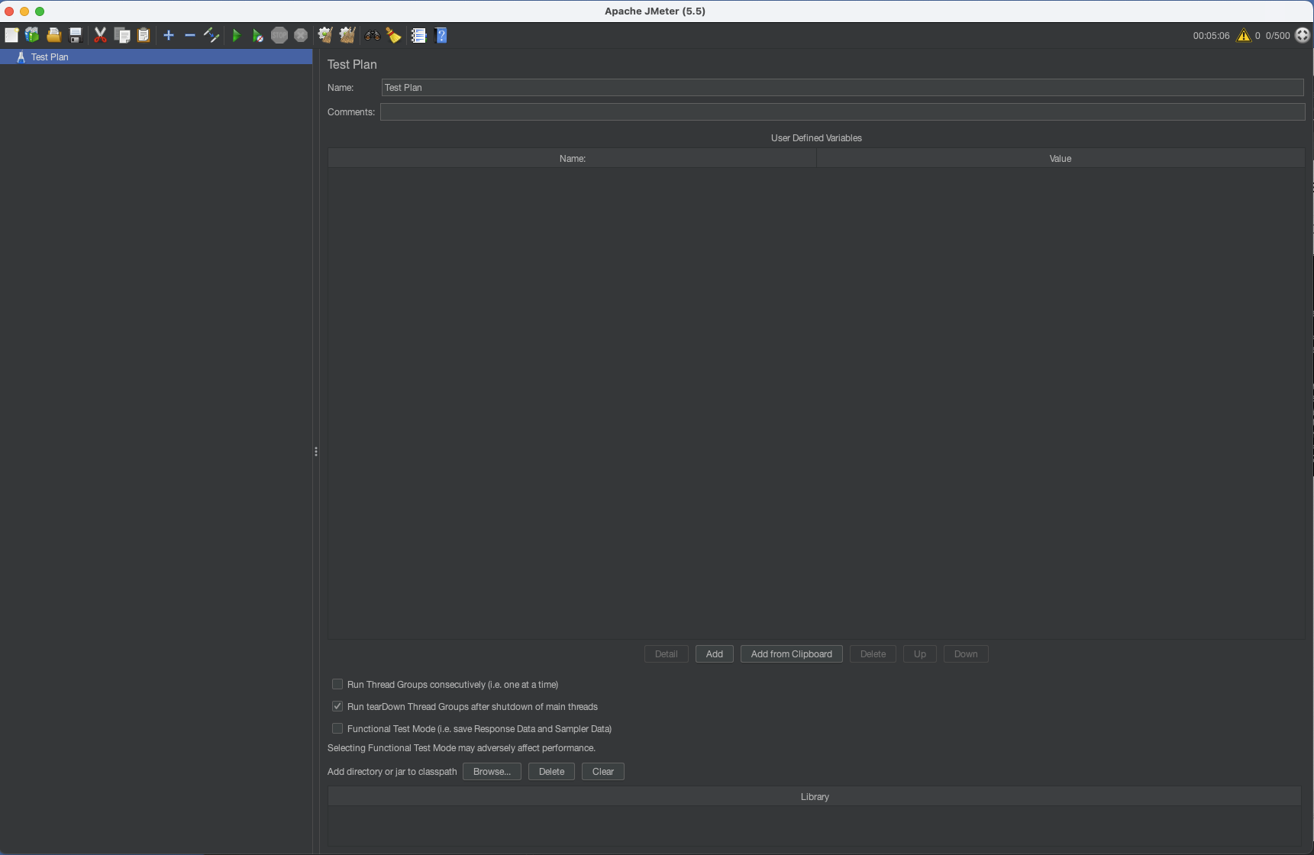1314x855 pixels.
Task: Save the test plan with the disk icon
Action: (x=76, y=35)
